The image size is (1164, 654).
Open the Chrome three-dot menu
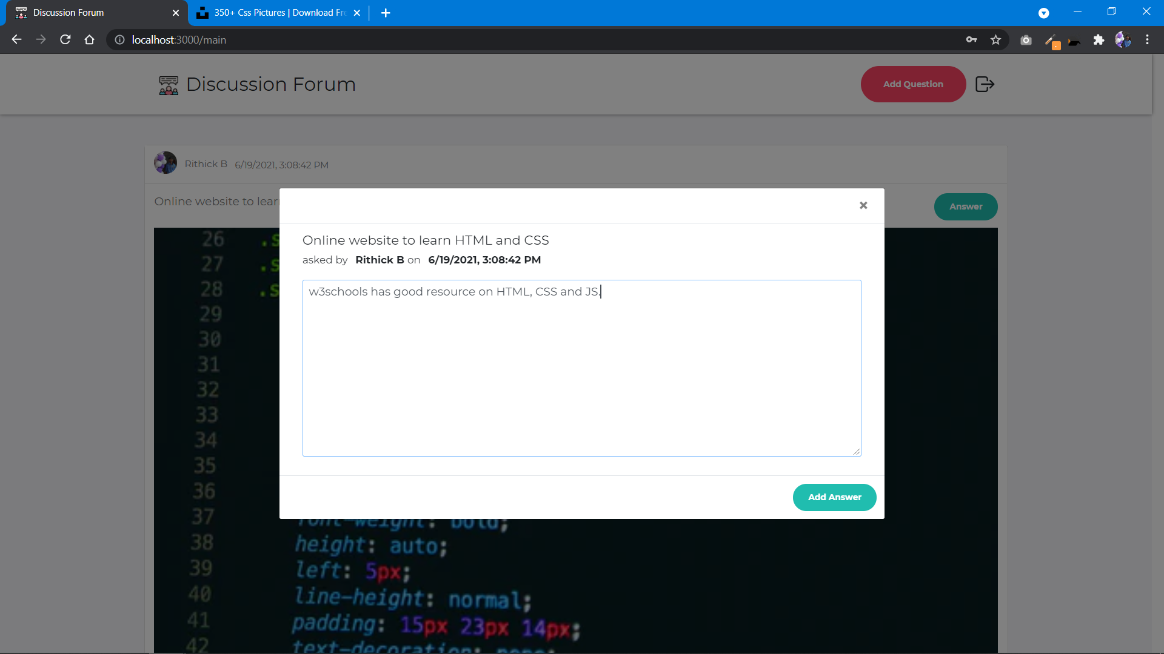tap(1147, 40)
